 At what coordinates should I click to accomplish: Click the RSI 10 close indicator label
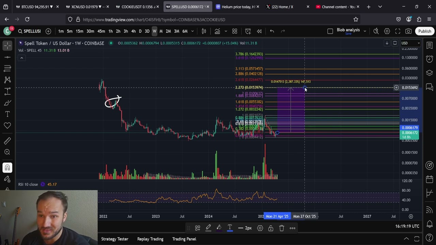click(x=28, y=184)
